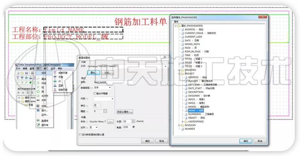Click the Save disk toolbar icon in Template Editor

(26, 73)
